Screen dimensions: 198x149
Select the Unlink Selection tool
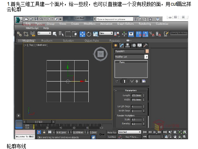pyautogui.click(x=26, y=34)
